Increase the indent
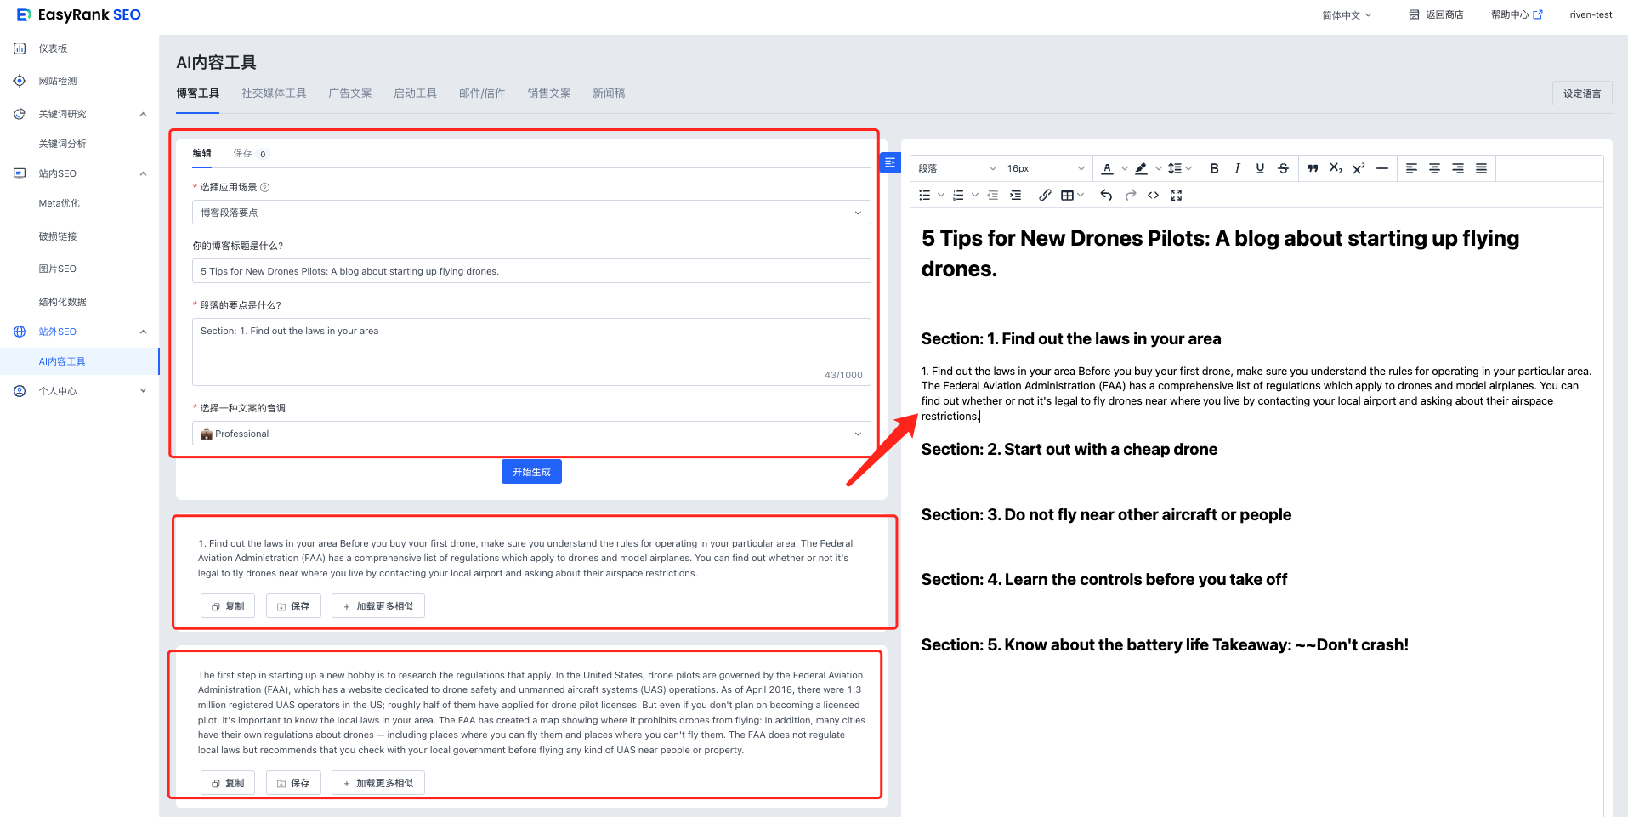The width and height of the screenshot is (1628, 817). click(1015, 195)
